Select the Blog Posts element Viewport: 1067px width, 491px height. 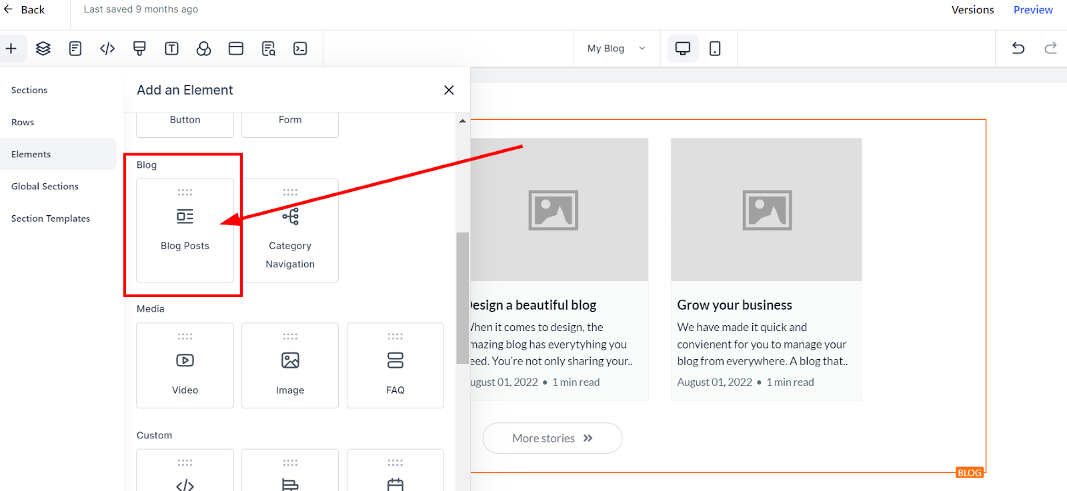coord(185,230)
